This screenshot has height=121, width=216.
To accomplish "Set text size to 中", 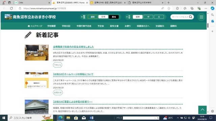I will (x=148, y=17).
